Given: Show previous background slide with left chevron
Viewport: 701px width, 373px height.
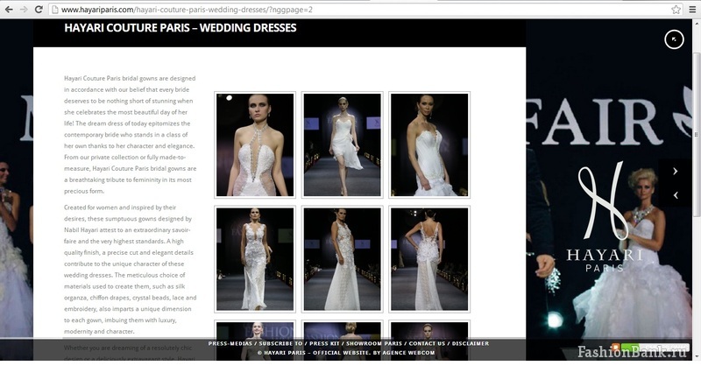Looking at the screenshot, I should [676, 195].
